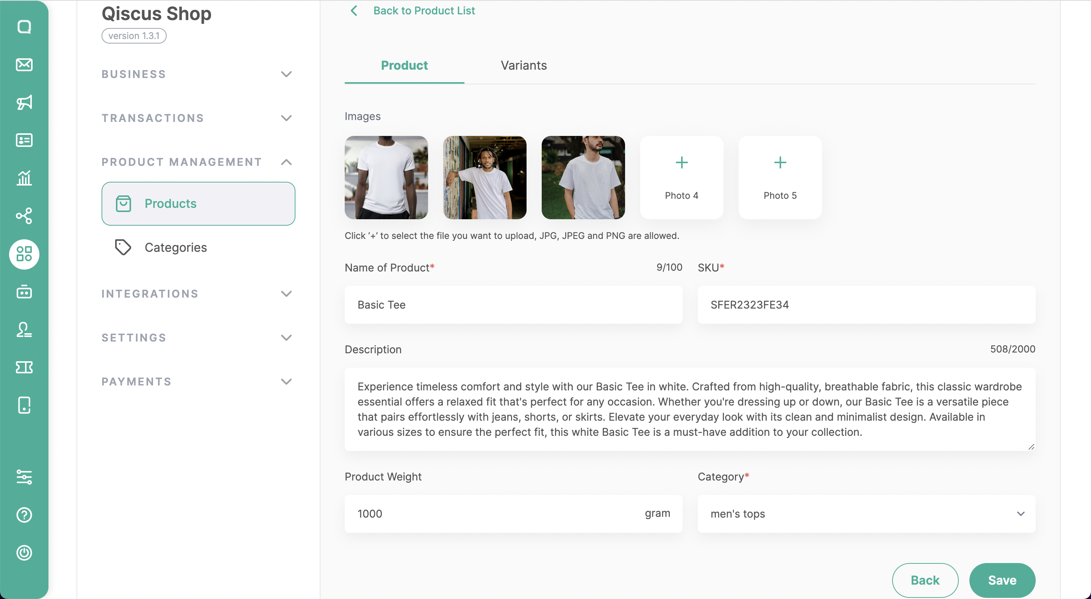Open the Category dropdown showing men's tops

pyautogui.click(x=866, y=514)
